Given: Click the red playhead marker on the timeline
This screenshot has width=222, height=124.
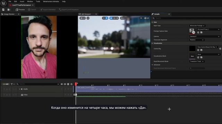Looking at the screenshot, I should [x=76, y=84].
